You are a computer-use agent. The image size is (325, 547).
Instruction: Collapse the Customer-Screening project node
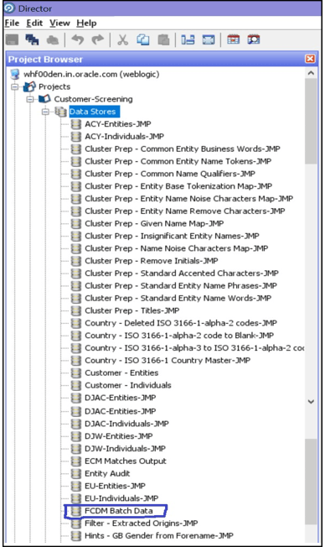pyautogui.click(x=30, y=99)
